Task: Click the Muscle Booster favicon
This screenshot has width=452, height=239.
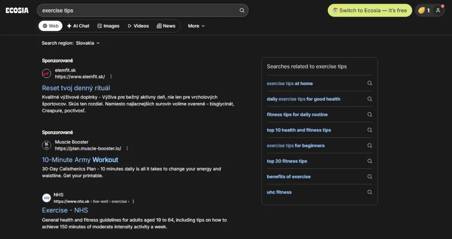Action: point(47,145)
